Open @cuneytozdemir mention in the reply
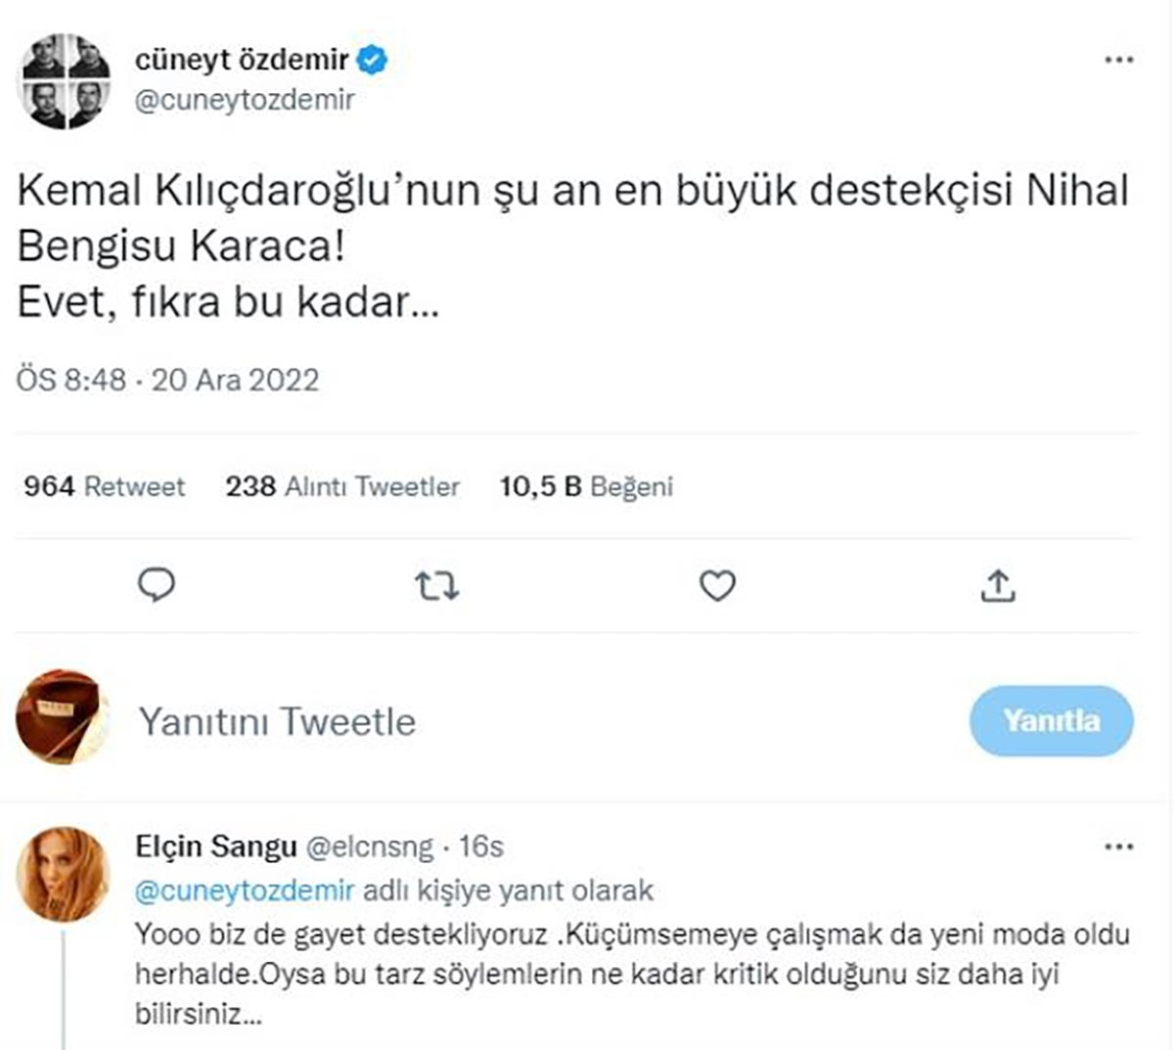The height and width of the screenshot is (1050, 1174). coord(245,891)
